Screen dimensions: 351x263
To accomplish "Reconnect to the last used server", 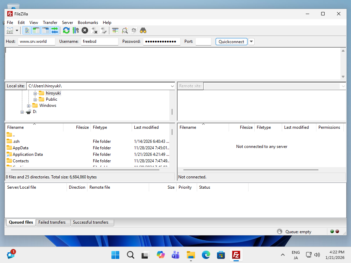I will click(x=104, y=30).
